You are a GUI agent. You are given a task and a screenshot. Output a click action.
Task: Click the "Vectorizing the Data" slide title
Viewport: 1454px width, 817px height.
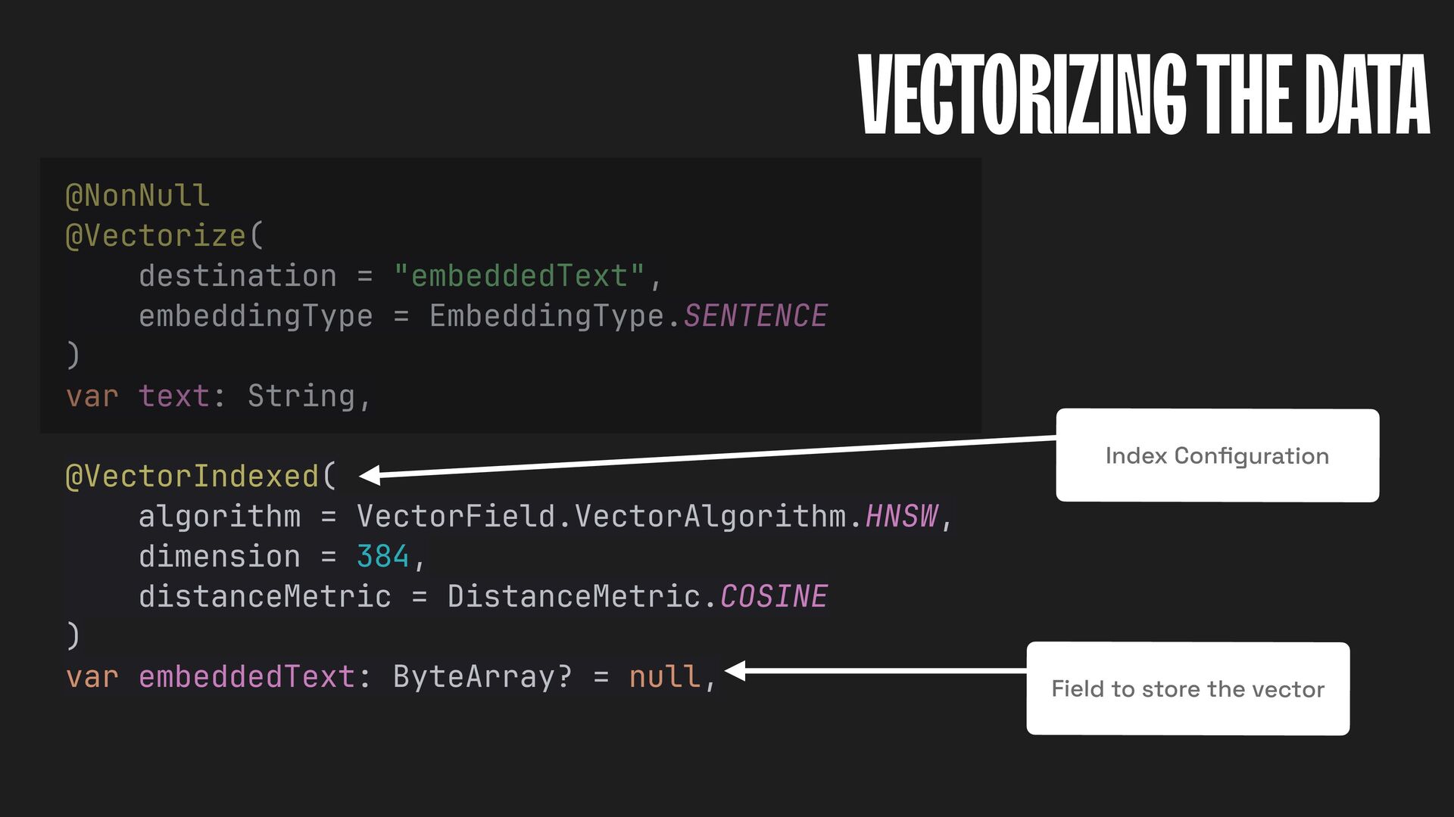point(1144,95)
